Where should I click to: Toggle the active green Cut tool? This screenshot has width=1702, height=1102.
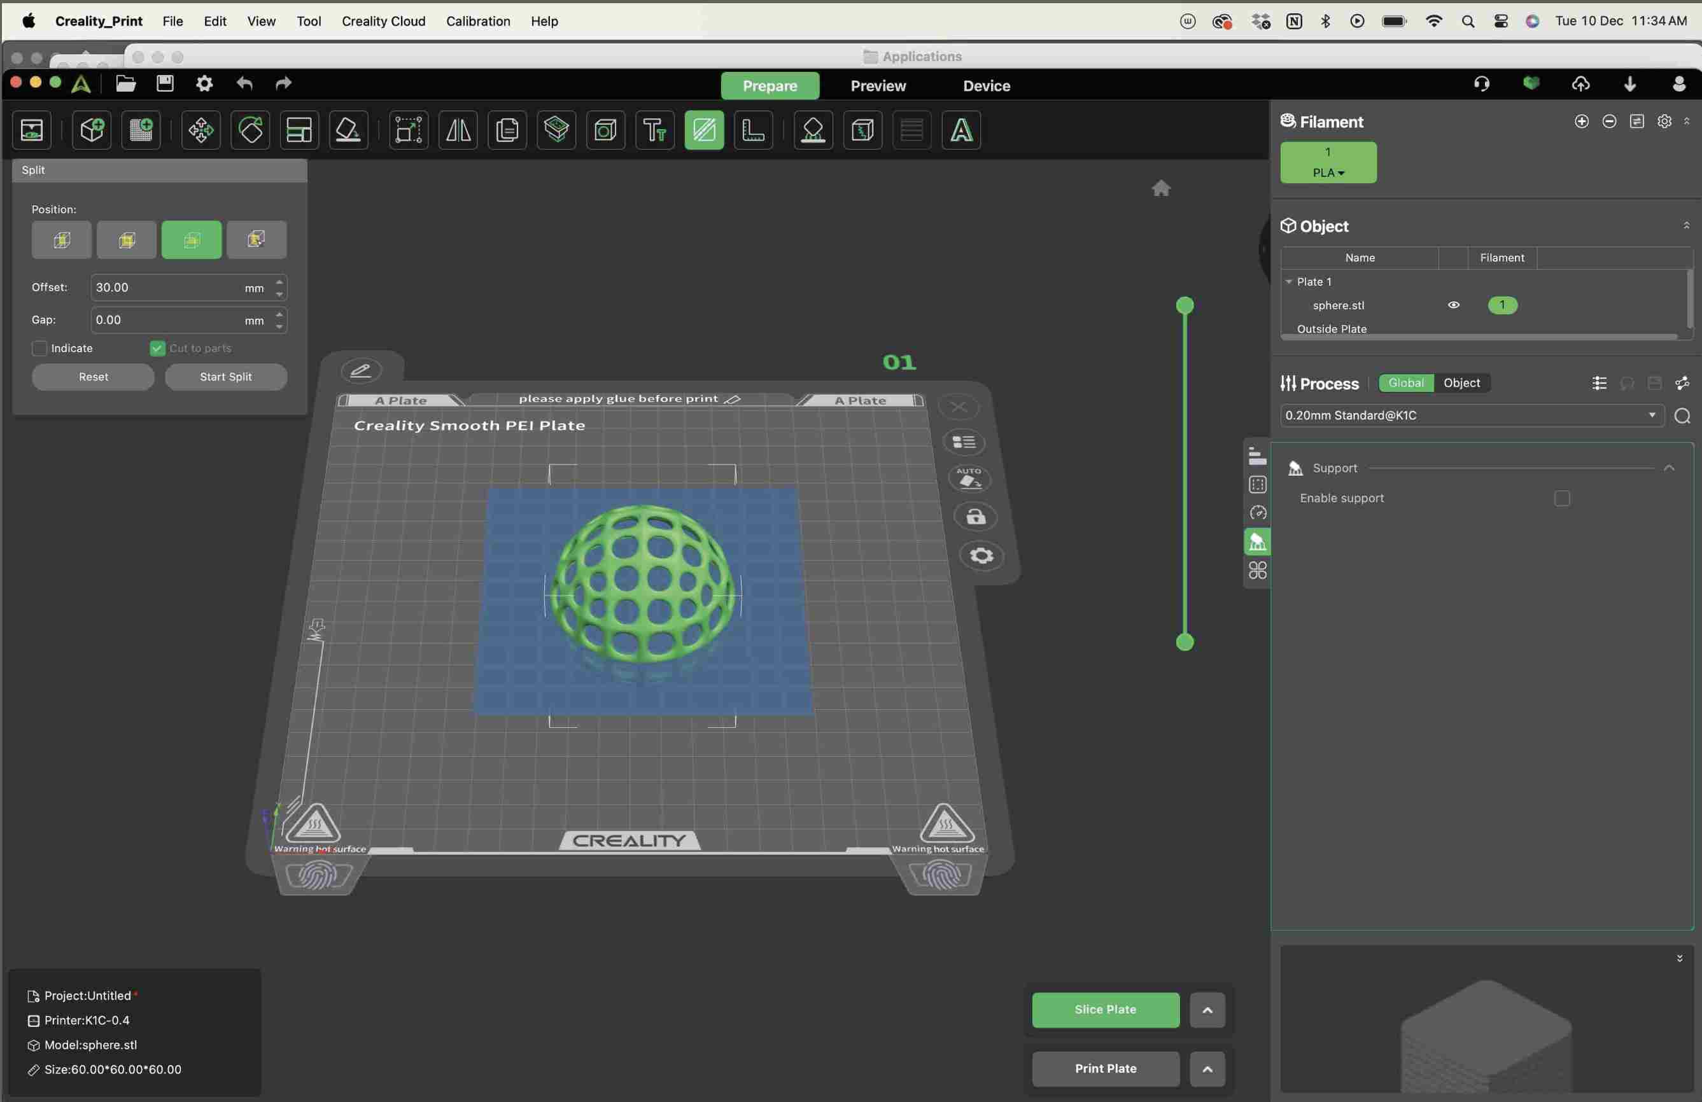pyautogui.click(x=705, y=130)
